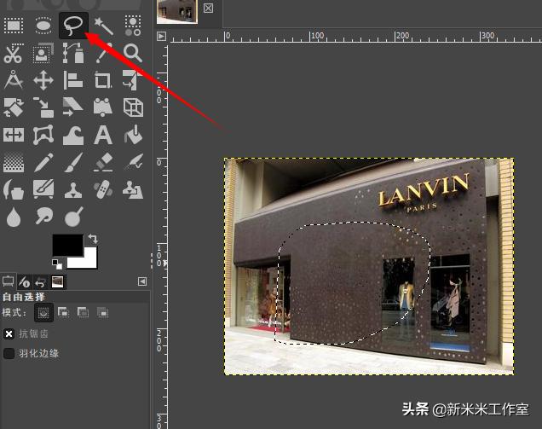Close the open image tab
The height and width of the screenshot is (429, 542).
[x=209, y=8]
